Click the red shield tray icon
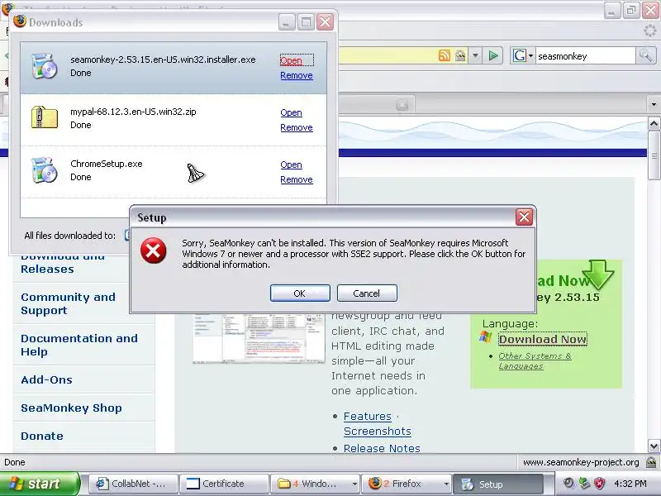Image resolution: width=661 pixels, height=496 pixels. pyautogui.click(x=600, y=484)
